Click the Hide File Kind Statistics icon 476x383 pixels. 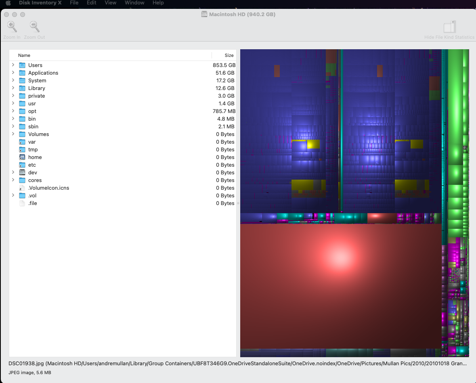pyautogui.click(x=449, y=27)
